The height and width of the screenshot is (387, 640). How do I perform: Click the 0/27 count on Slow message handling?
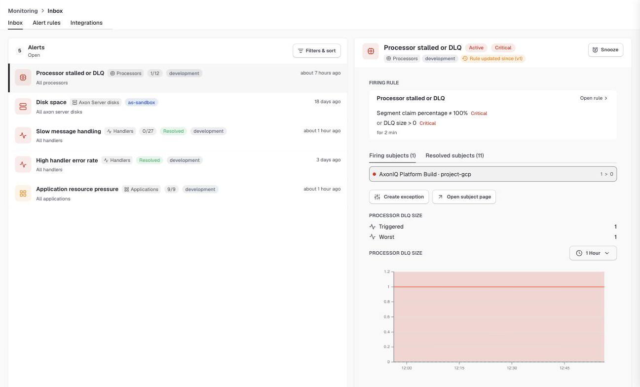click(148, 131)
